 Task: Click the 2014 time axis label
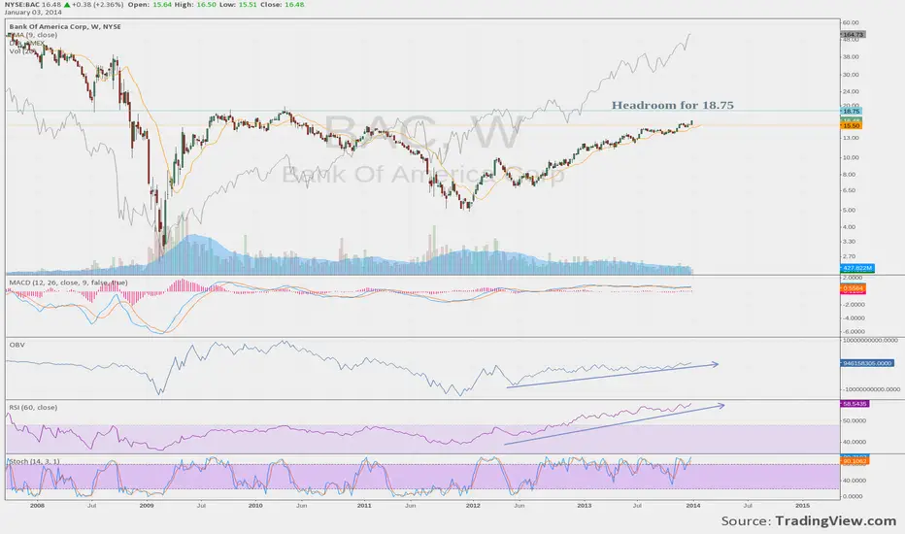point(693,505)
